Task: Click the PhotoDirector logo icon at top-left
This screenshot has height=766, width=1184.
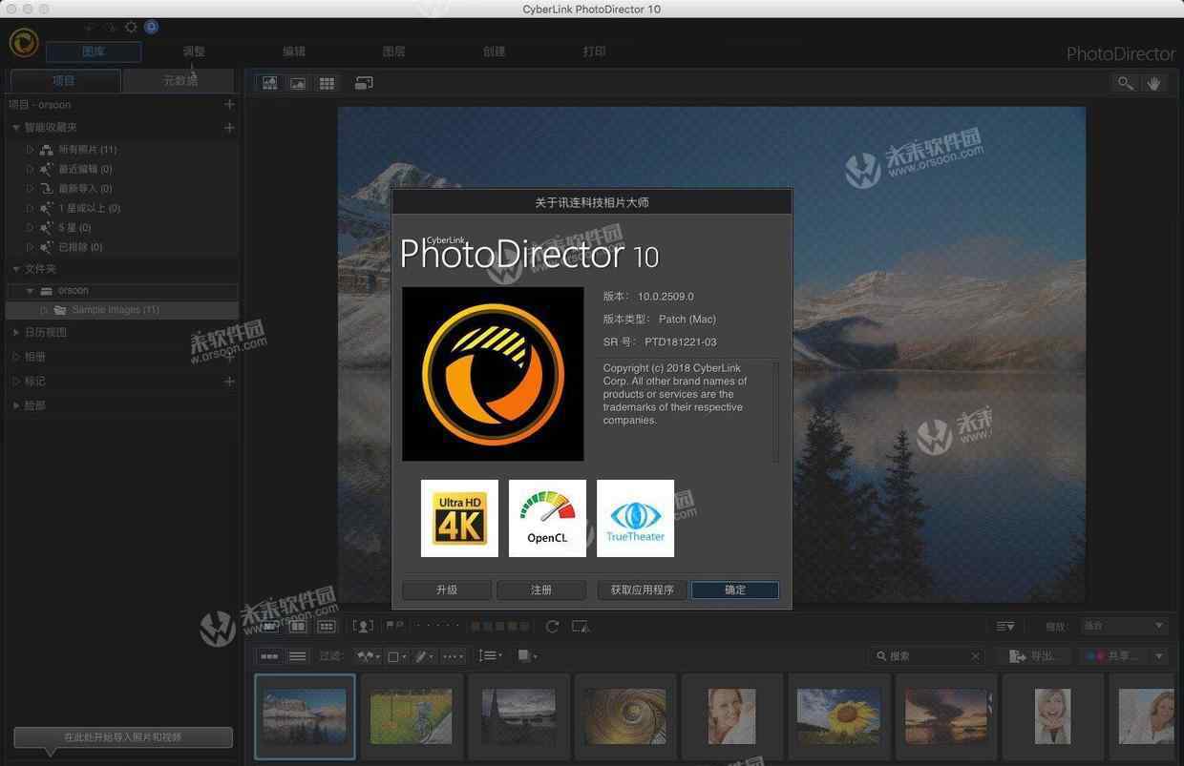Action: pyautogui.click(x=24, y=42)
